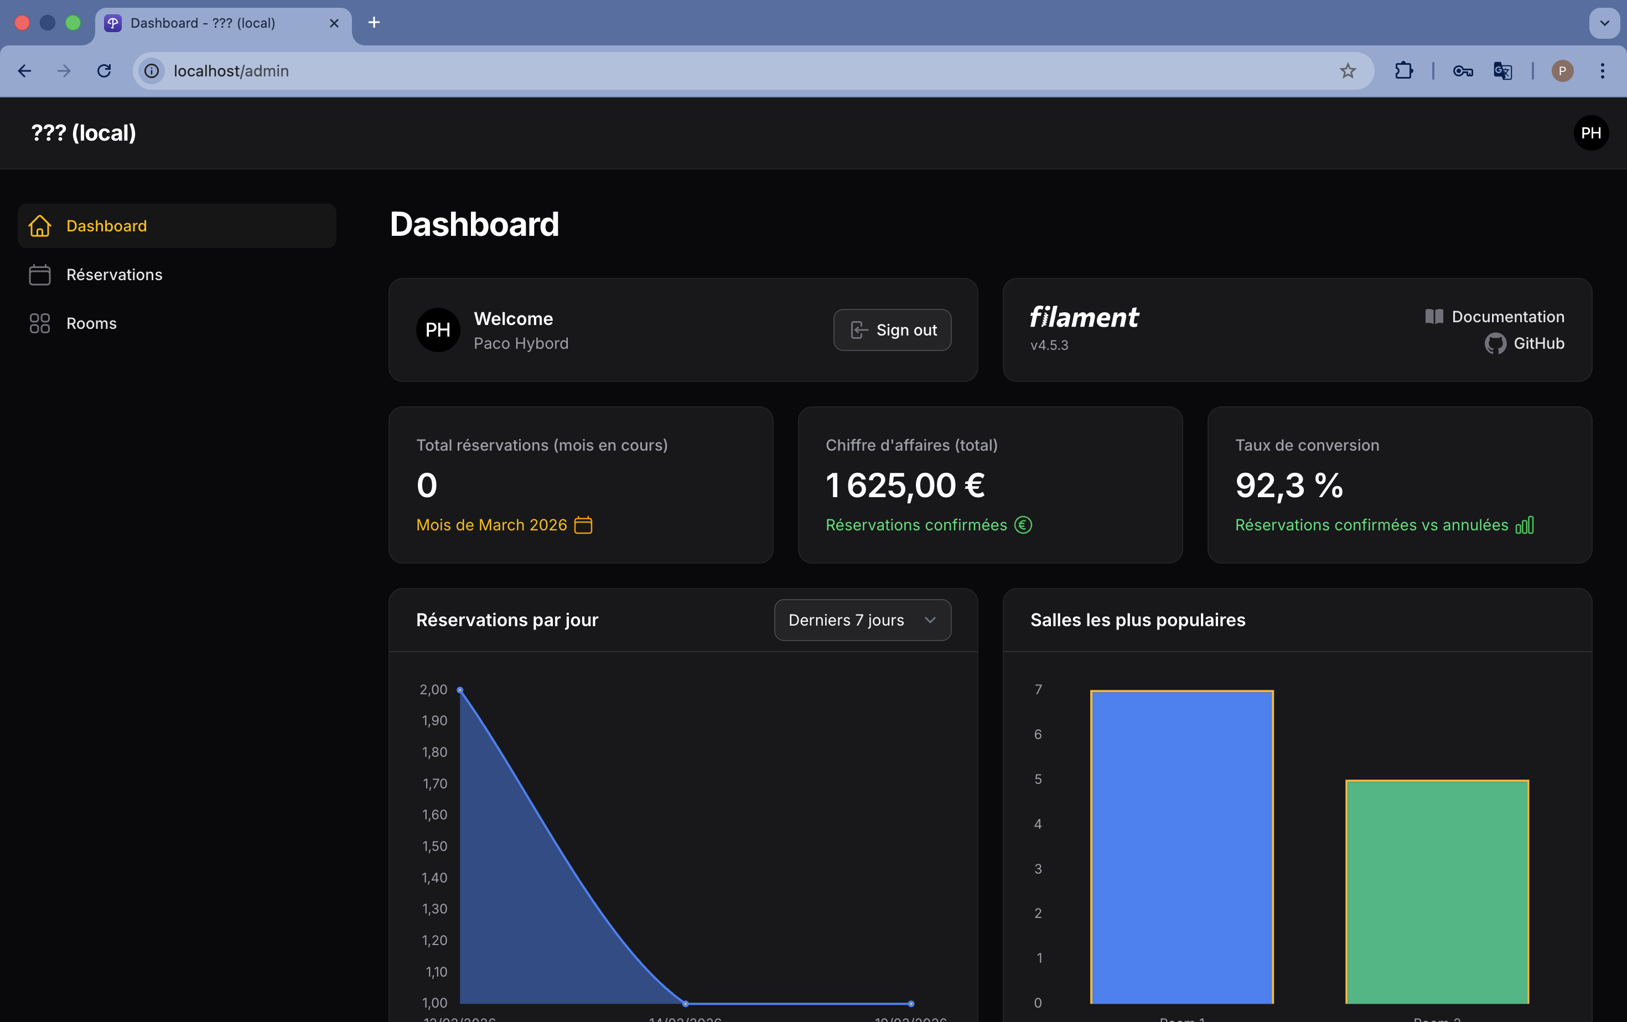Click the Google Translate icon in the toolbar
This screenshot has height=1022, width=1627.
1502,70
